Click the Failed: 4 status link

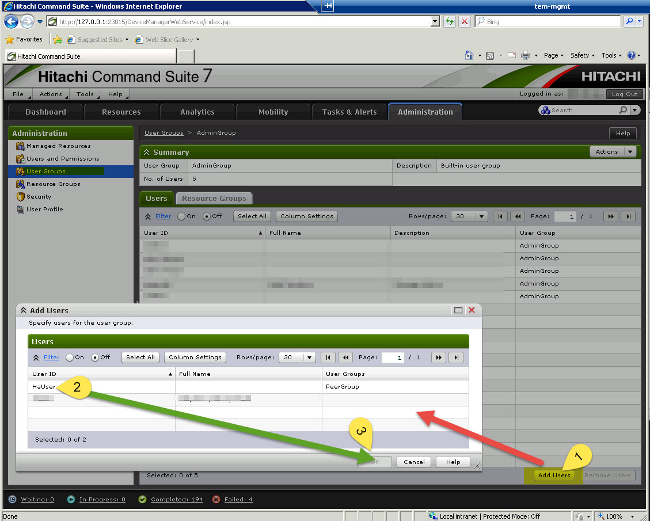click(238, 500)
